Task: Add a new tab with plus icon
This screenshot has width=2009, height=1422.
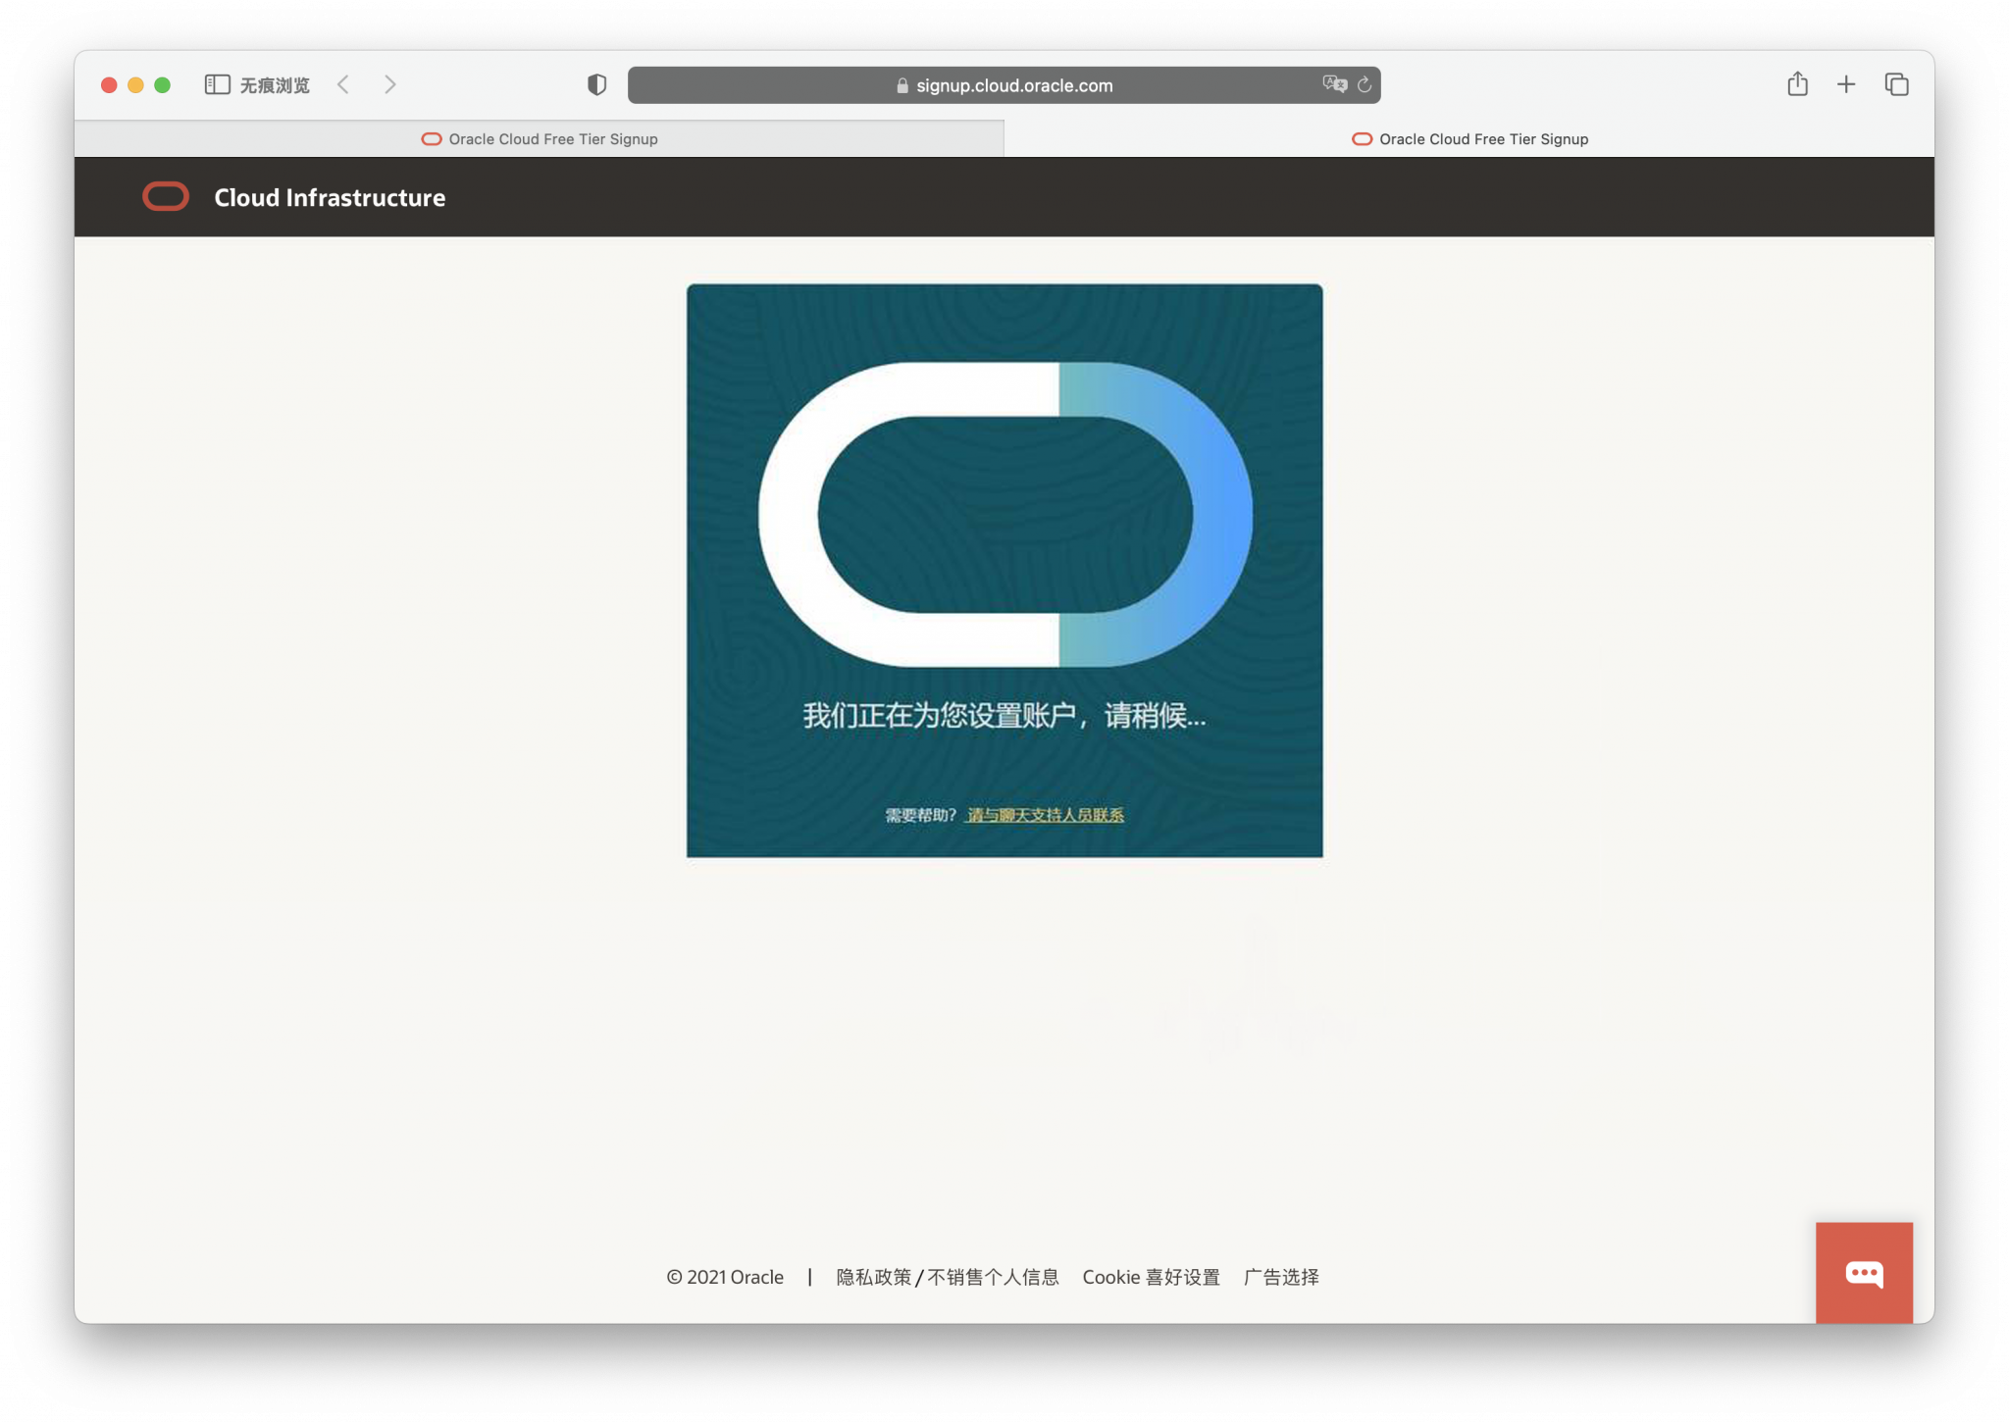Action: (x=1846, y=84)
